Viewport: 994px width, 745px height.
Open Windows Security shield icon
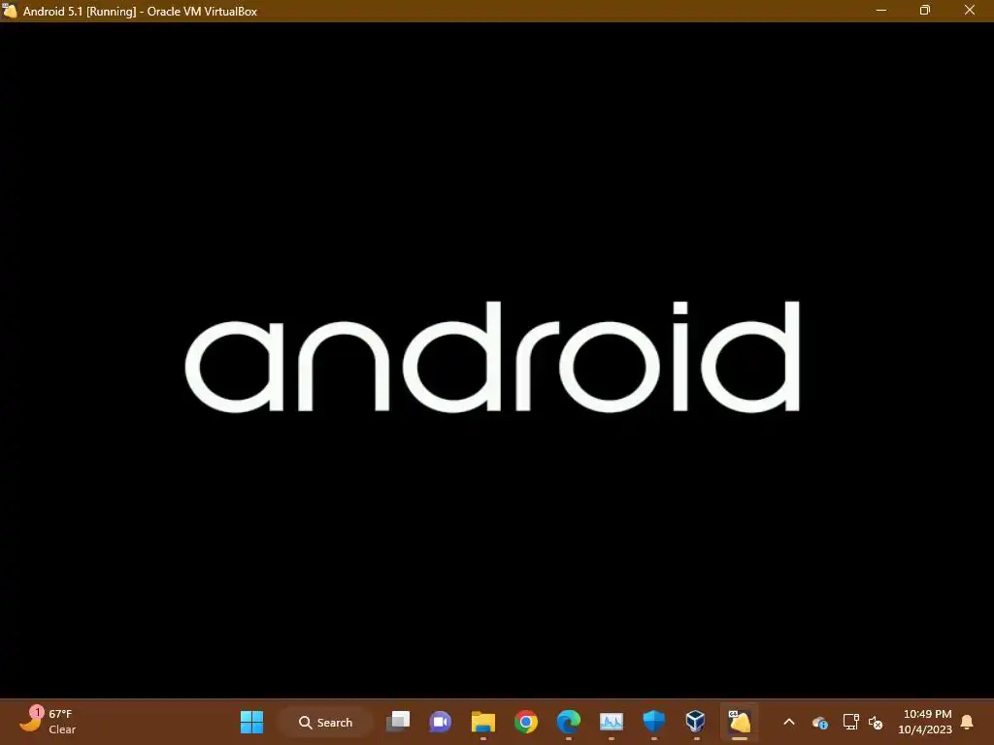[x=653, y=722]
